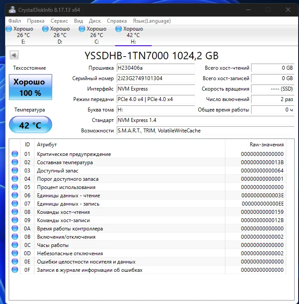Select the Составная температура attribute text
Screen dimensions: 299x304
(x=65, y=162)
